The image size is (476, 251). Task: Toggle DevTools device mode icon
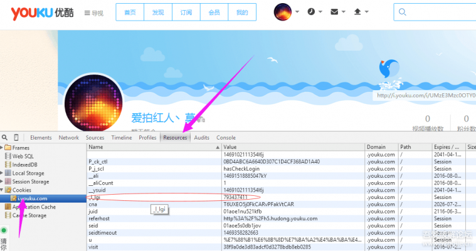tap(16, 137)
